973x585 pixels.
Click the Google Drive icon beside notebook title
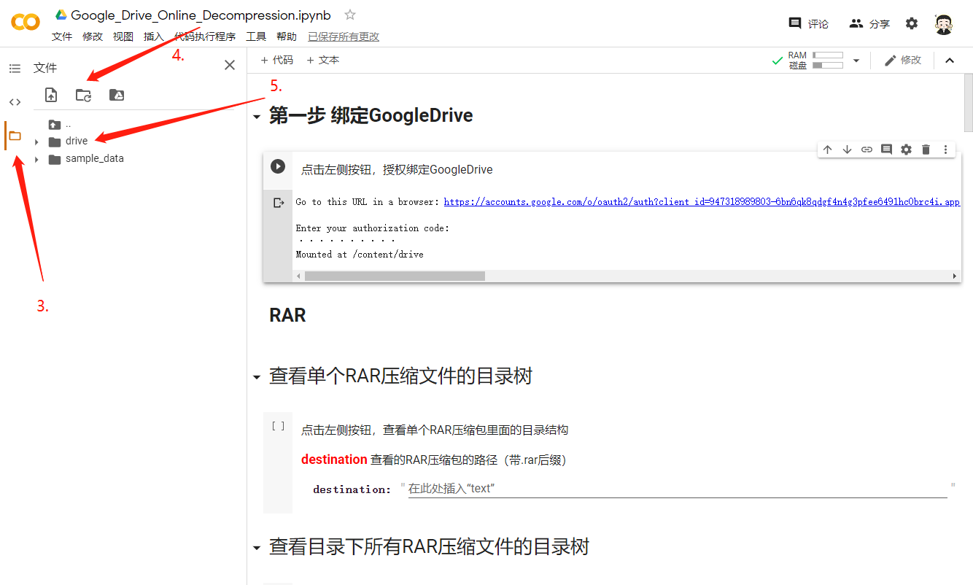(61, 15)
